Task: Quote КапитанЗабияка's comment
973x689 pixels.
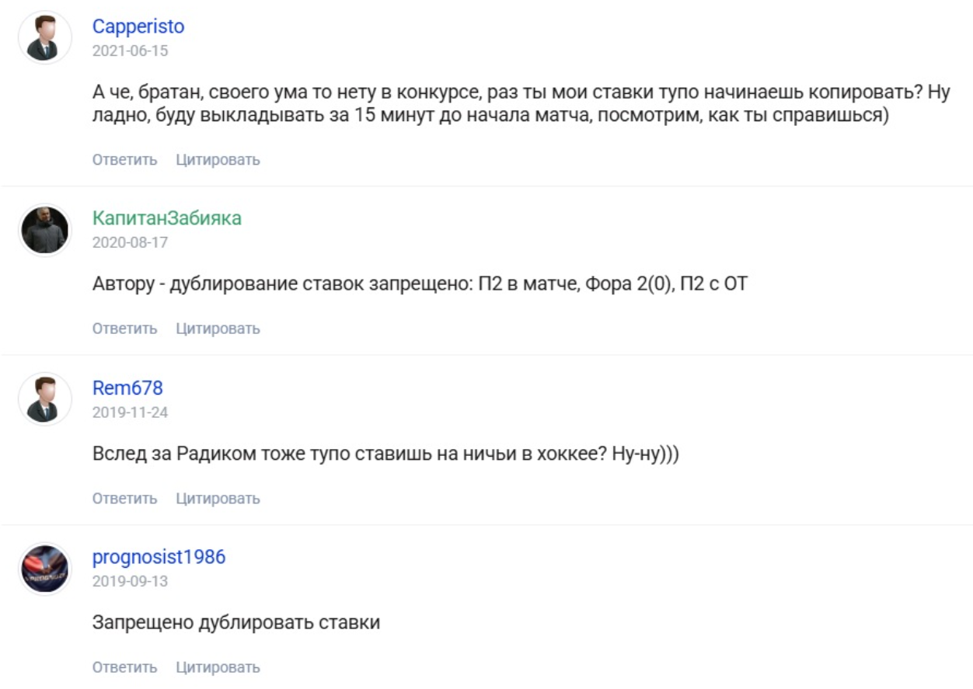Action: 220,329
